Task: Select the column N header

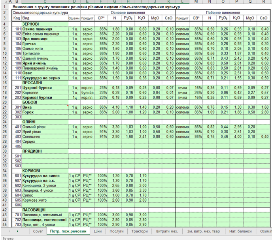Action: coord(210,2)
